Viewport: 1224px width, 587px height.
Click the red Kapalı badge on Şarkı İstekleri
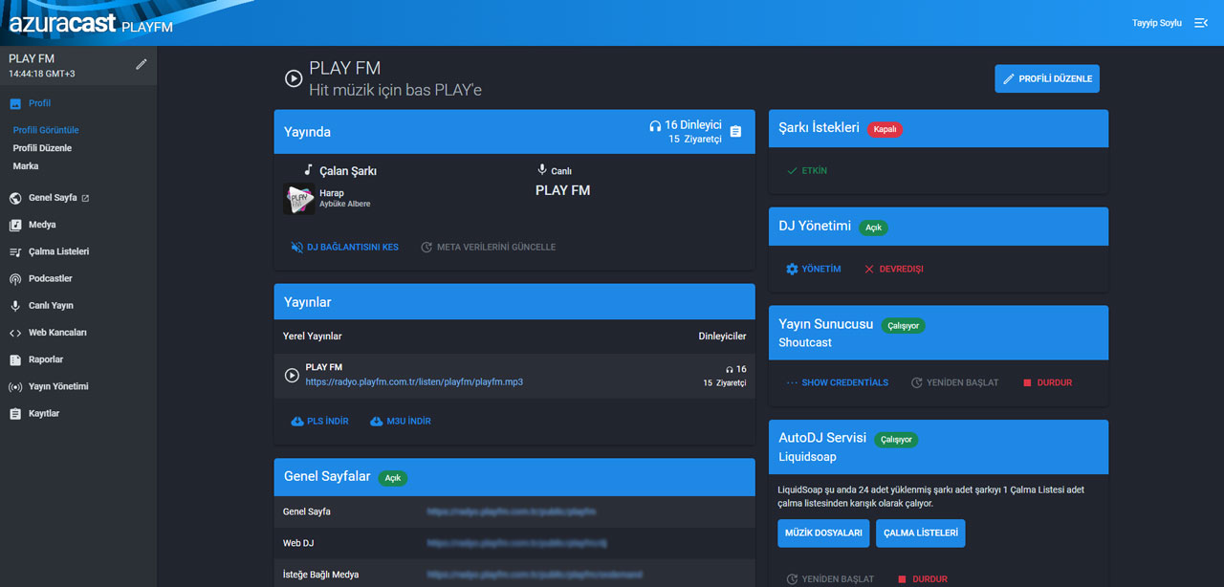[x=885, y=129]
